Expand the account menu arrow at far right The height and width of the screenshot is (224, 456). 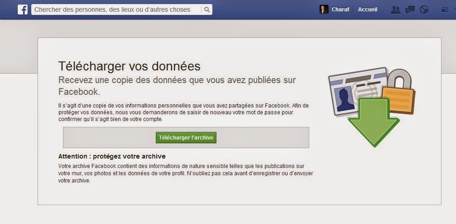pyautogui.click(x=453, y=10)
